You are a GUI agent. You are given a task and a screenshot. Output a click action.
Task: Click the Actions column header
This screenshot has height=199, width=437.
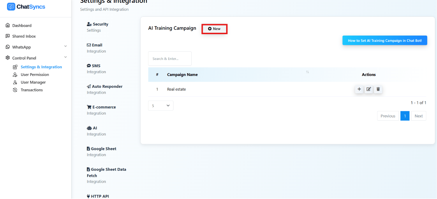coord(369,75)
